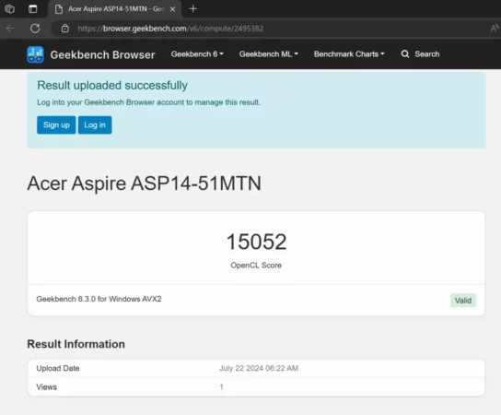The width and height of the screenshot is (501, 415).
Task: Expand the Geekbench ML dropdown menu
Action: tap(269, 54)
